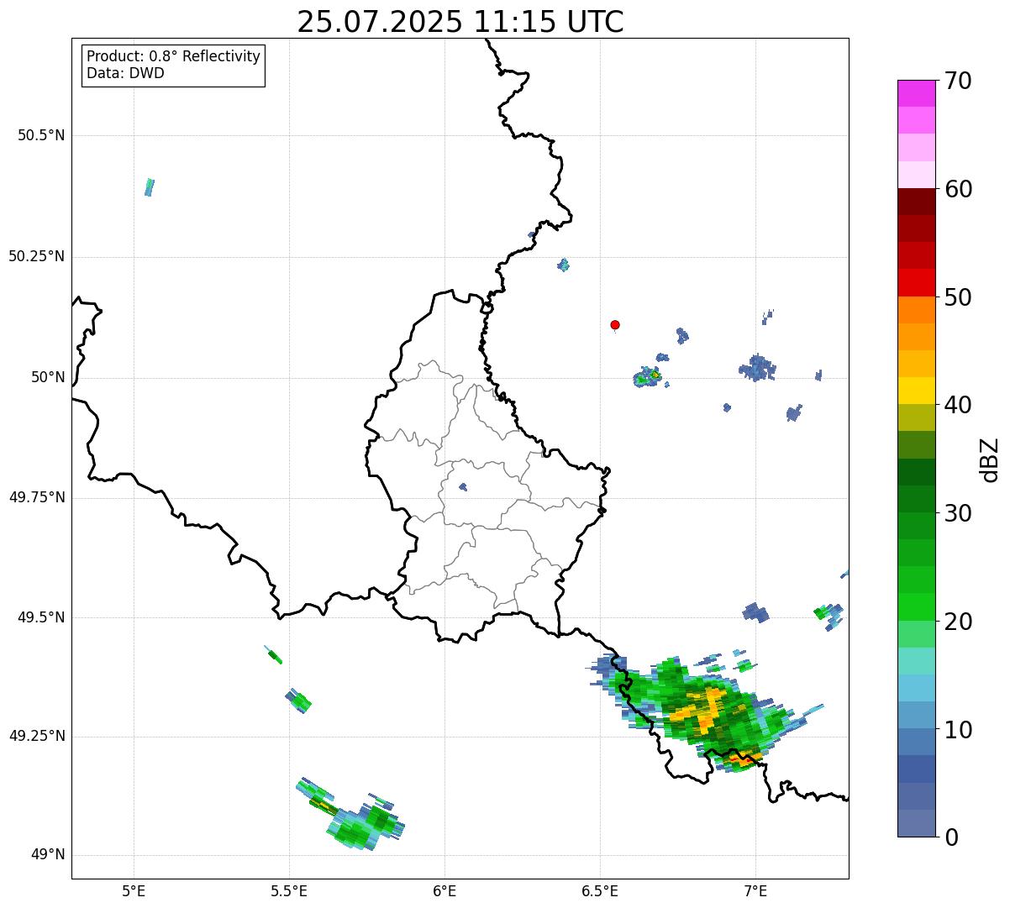Click the small green echo southeast of the red marker
1010x908 pixels.
click(649, 376)
